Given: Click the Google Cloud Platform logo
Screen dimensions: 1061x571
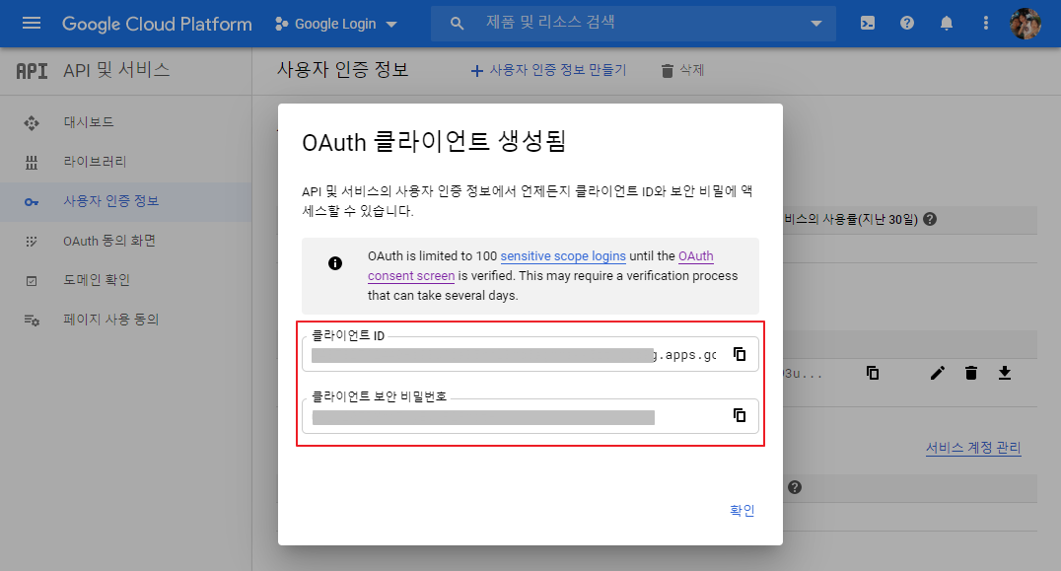Looking at the screenshot, I should click(157, 24).
